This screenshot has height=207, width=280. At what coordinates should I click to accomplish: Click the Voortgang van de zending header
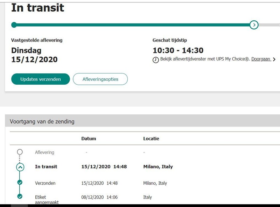pos(42,122)
